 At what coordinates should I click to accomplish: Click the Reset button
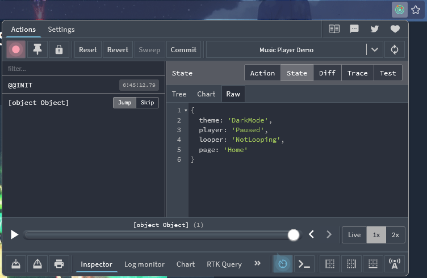(x=87, y=50)
